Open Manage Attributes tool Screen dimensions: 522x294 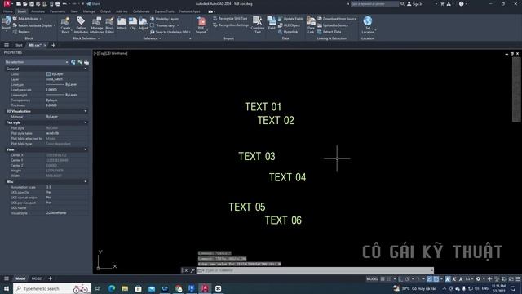tap(96, 25)
